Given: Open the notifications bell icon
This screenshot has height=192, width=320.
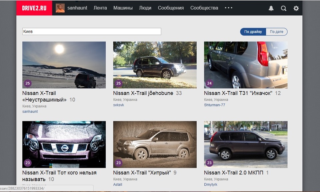Looking at the screenshot, I should [271, 8].
